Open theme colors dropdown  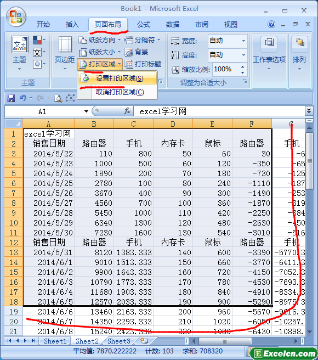(39, 40)
